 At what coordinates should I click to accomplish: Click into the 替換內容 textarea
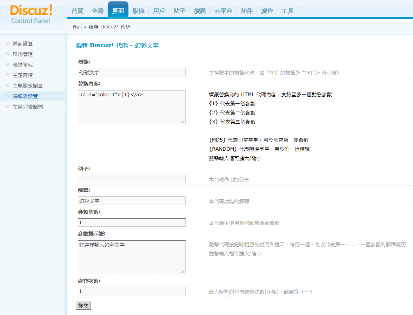(132, 107)
